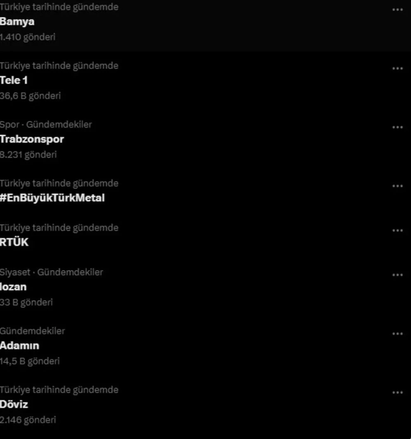Open the Tele 1 trending topic
411x439 pixels.
click(x=14, y=81)
